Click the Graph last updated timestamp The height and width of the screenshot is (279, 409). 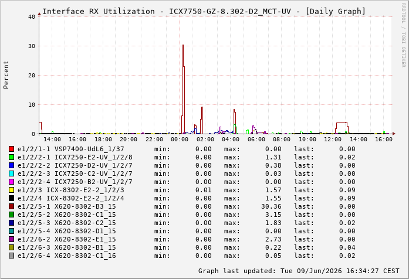point(299,271)
